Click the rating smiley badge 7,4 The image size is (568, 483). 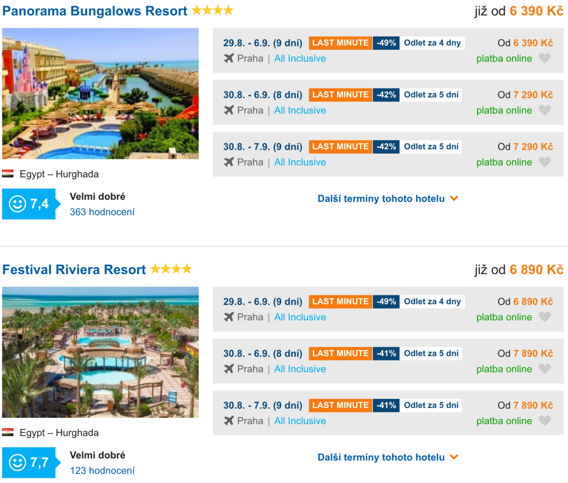[29, 204]
